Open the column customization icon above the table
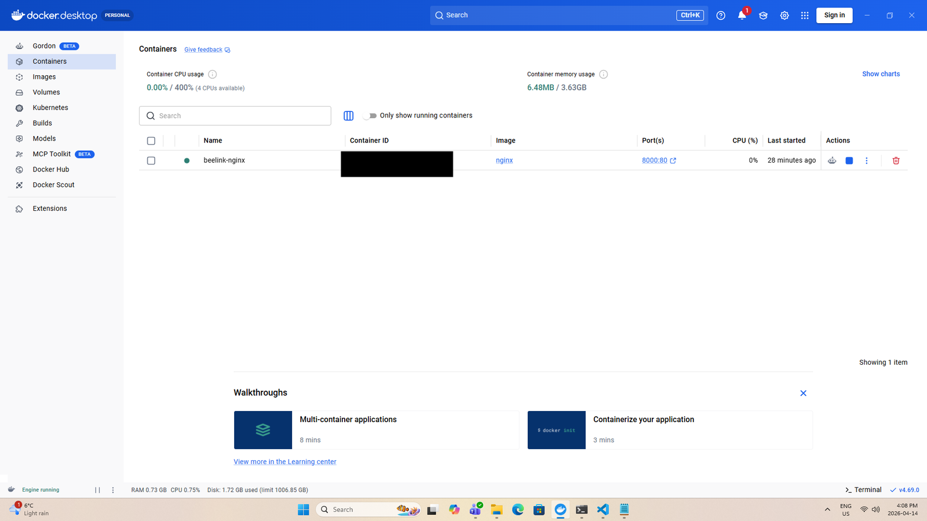This screenshot has height=521, width=927. click(x=348, y=115)
